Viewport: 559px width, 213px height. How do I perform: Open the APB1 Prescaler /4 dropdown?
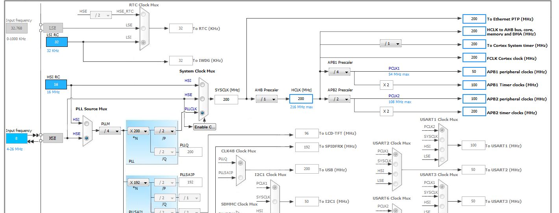339,72
